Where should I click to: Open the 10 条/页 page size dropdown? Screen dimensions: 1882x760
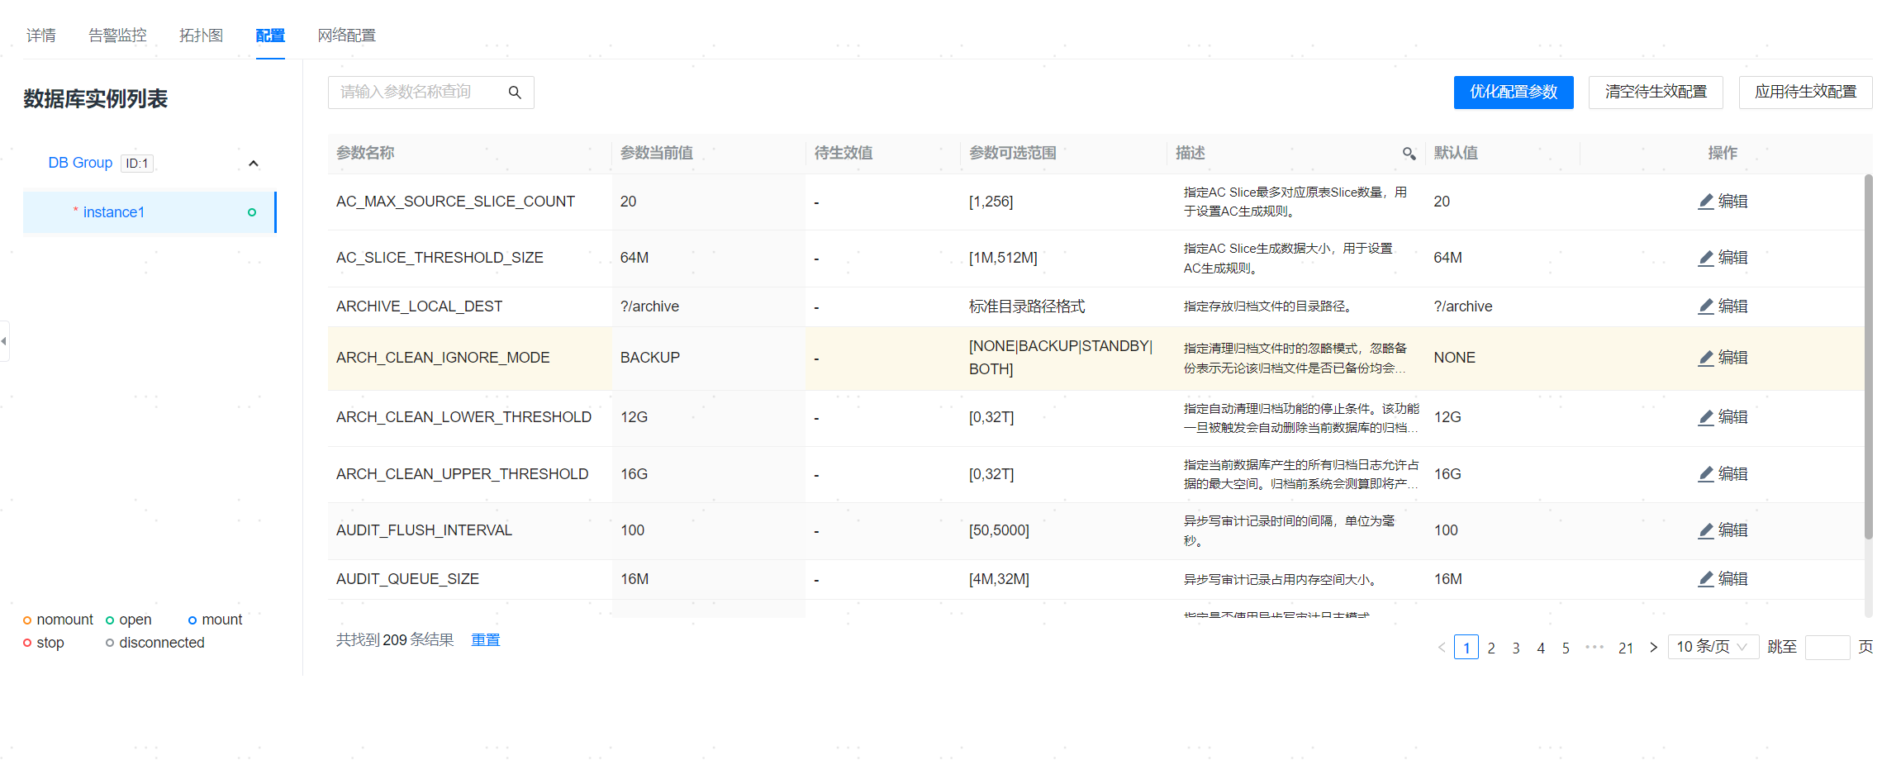1712,647
